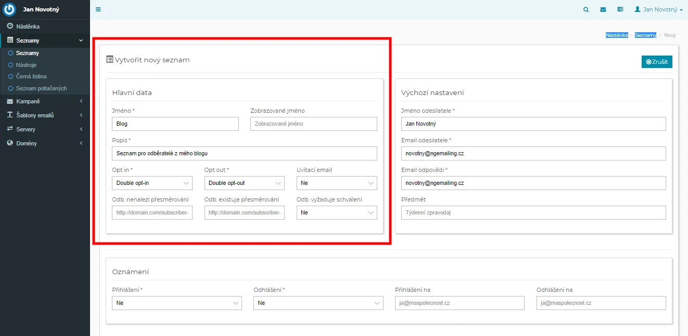
Task: Expand the Domény sidebar menu
Action: [44, 143]
